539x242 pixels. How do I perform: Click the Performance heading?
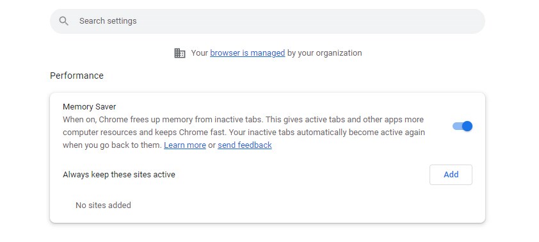[x=77, y=76]
